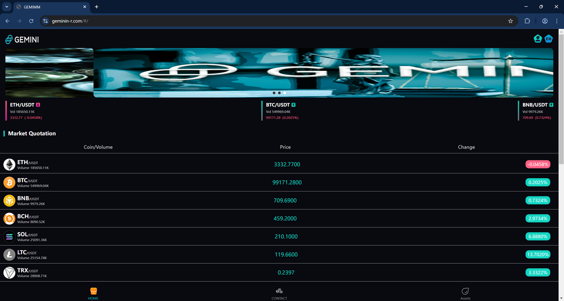Click the TRON coin icon
The height and width of the screenshot is (301, 564).
point(10,272)
